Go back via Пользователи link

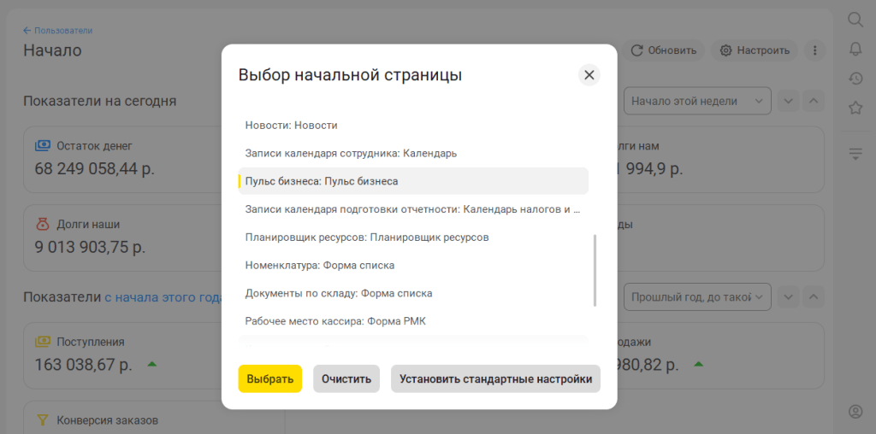(58, 31)
